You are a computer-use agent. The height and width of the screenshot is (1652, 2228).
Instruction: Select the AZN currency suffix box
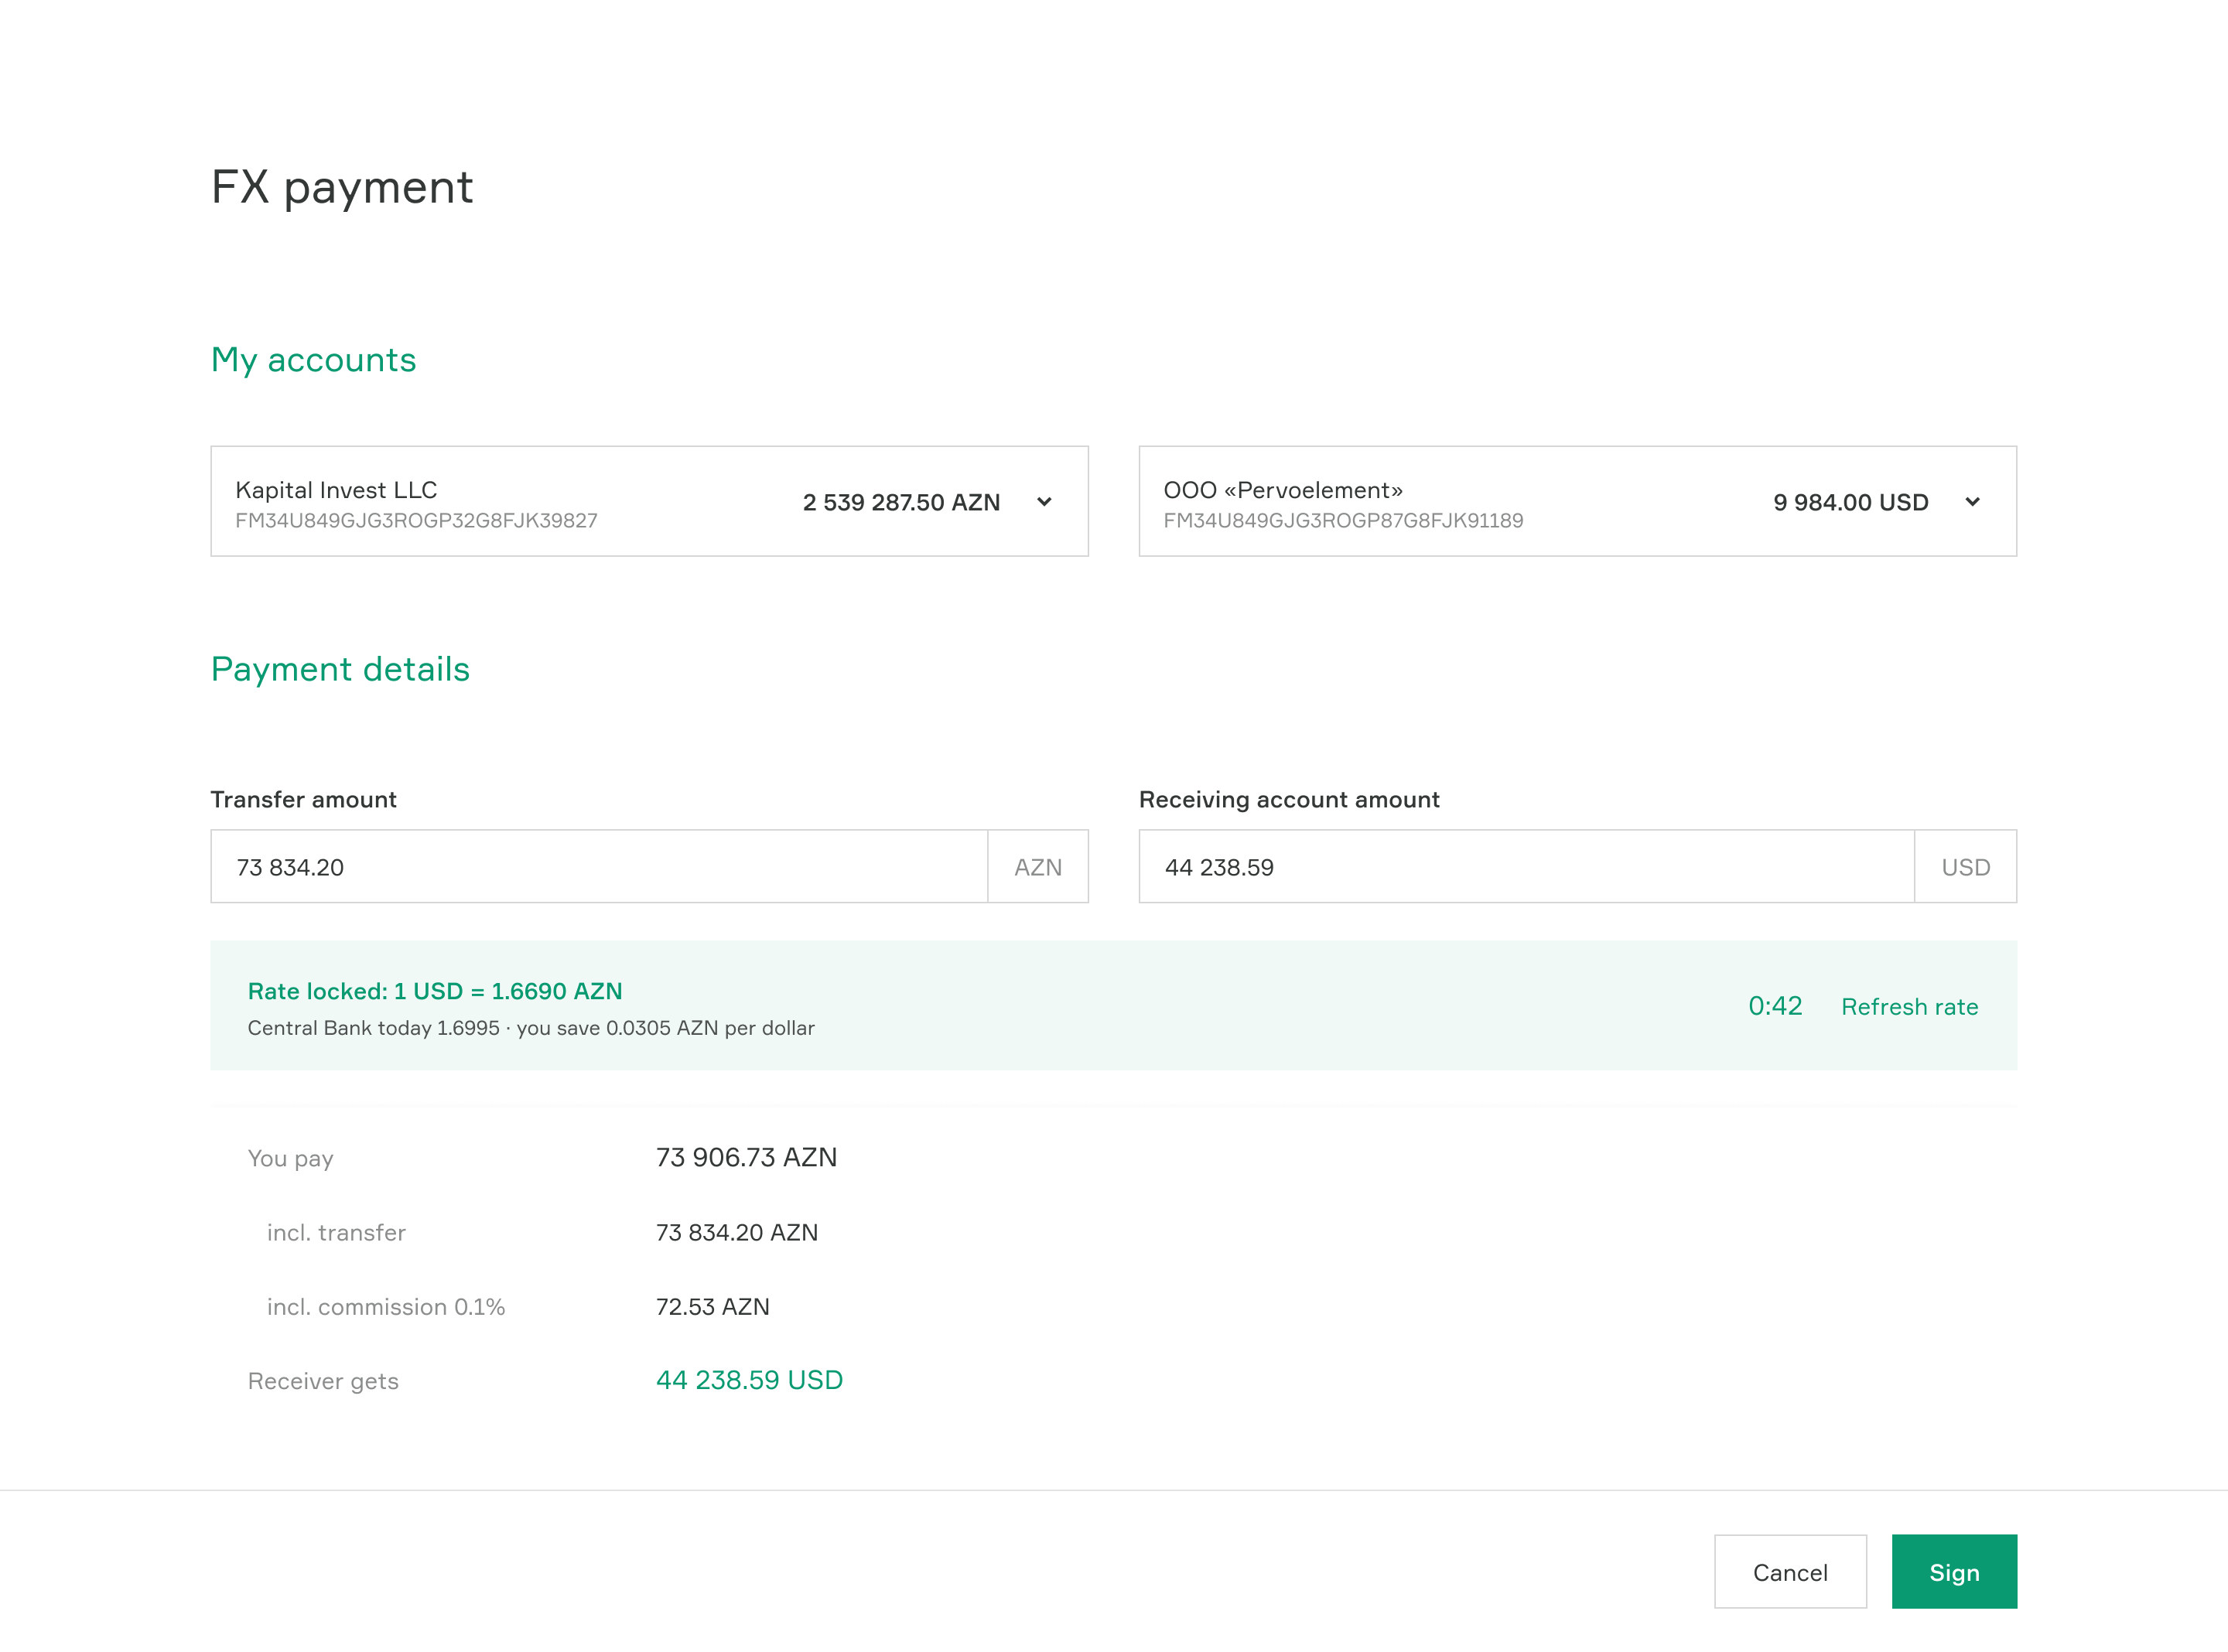coord(1038,866)
